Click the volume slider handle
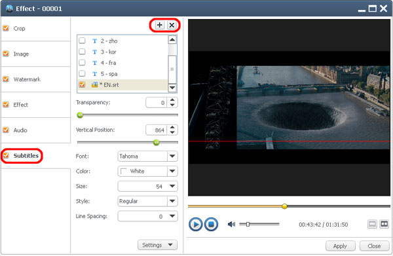The image size is (393, 256). (248, 224)
